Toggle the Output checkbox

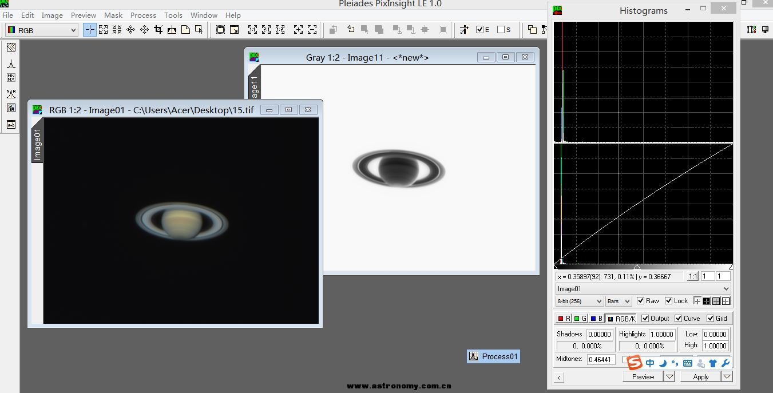(x=645, y=319)
